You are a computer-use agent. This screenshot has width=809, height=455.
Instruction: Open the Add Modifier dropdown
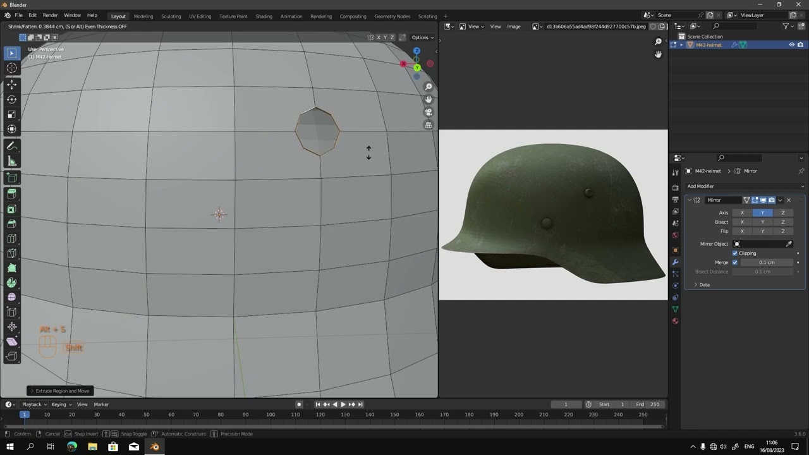tap(745, 186)
